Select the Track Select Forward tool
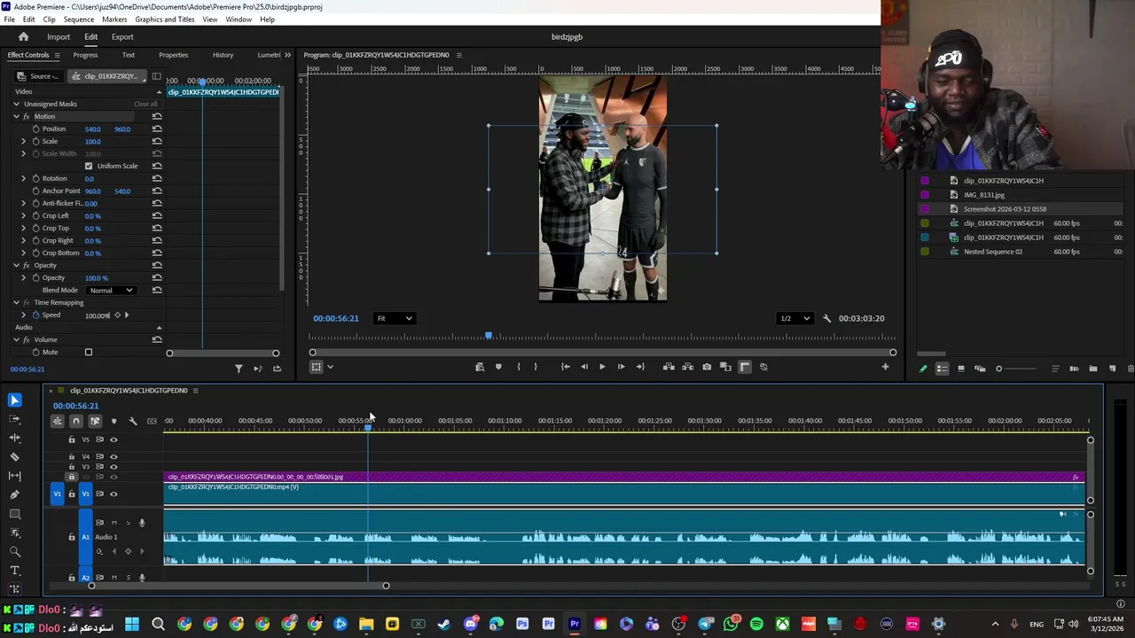 pyautogui.click(x=14, y=419)
